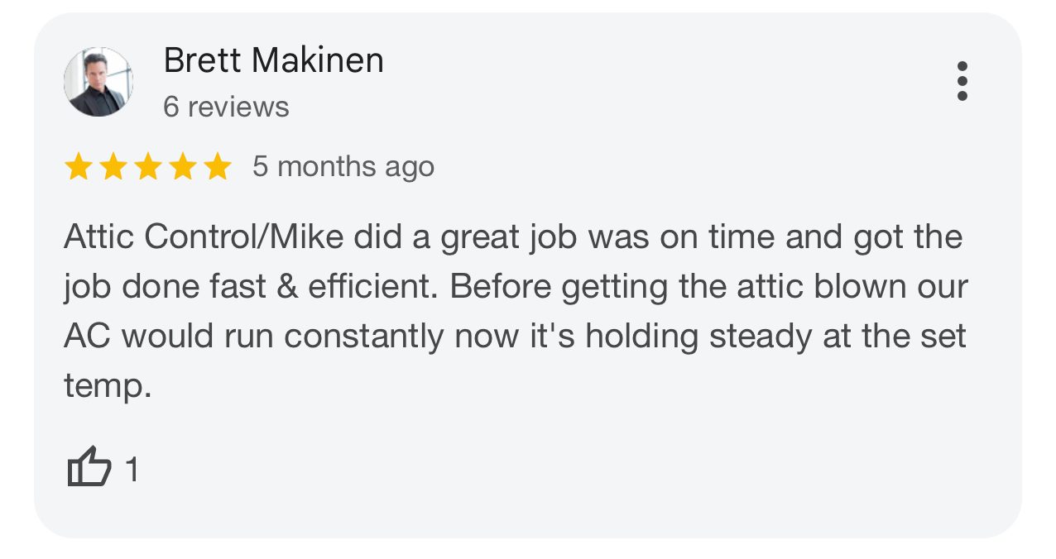Screen dimensions: 1056x559
Task: Open the Brett Makinen reviewer name
Action: coord(274,60)
